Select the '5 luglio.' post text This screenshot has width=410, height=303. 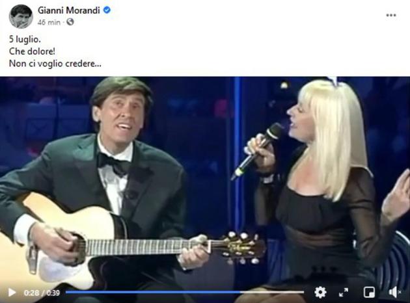tap(25, 40)
